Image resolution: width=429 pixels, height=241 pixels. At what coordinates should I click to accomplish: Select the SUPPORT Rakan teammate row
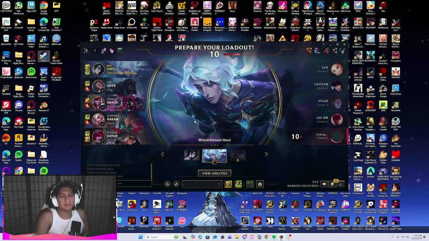[x=116, y=119]
